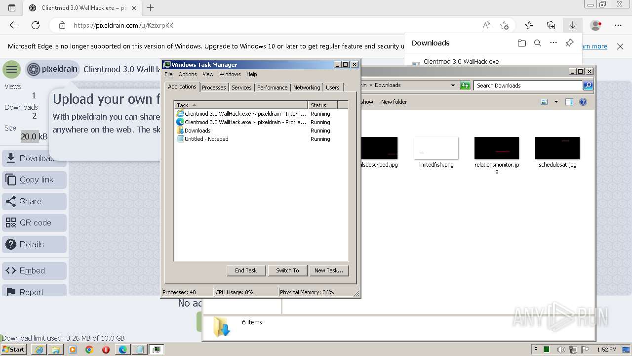Switch to the Processes tab
Viewport: 632px width, 356px height.
[x=214, y=88]
